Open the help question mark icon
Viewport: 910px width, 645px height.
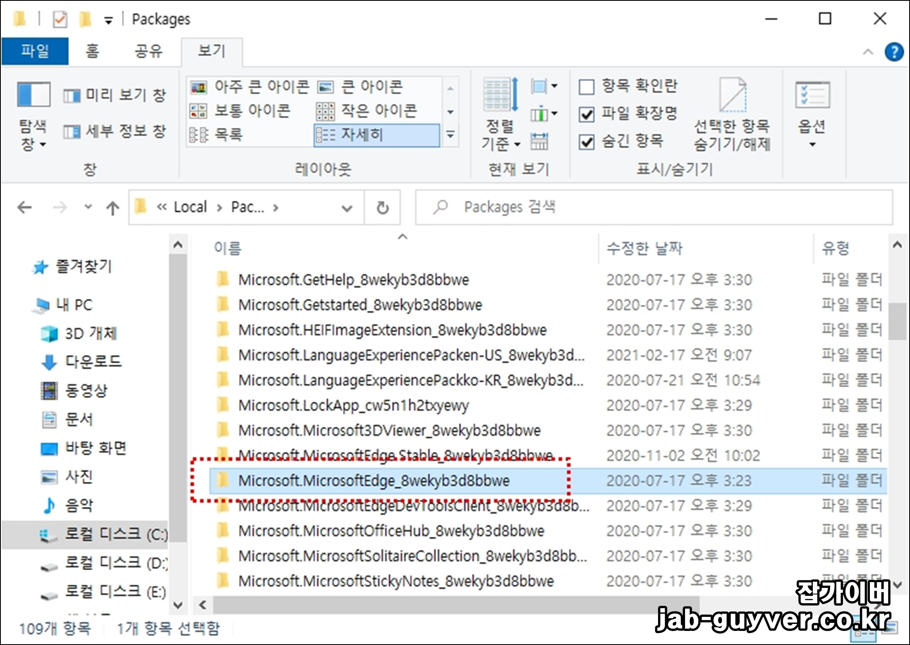pos(894,52)
